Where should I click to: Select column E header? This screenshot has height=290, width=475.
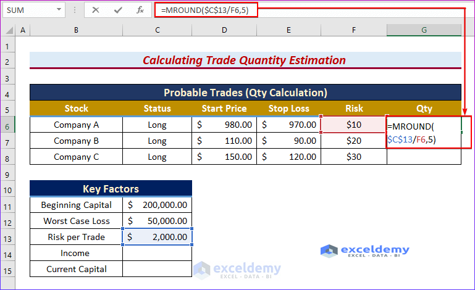tap(288, 30)
